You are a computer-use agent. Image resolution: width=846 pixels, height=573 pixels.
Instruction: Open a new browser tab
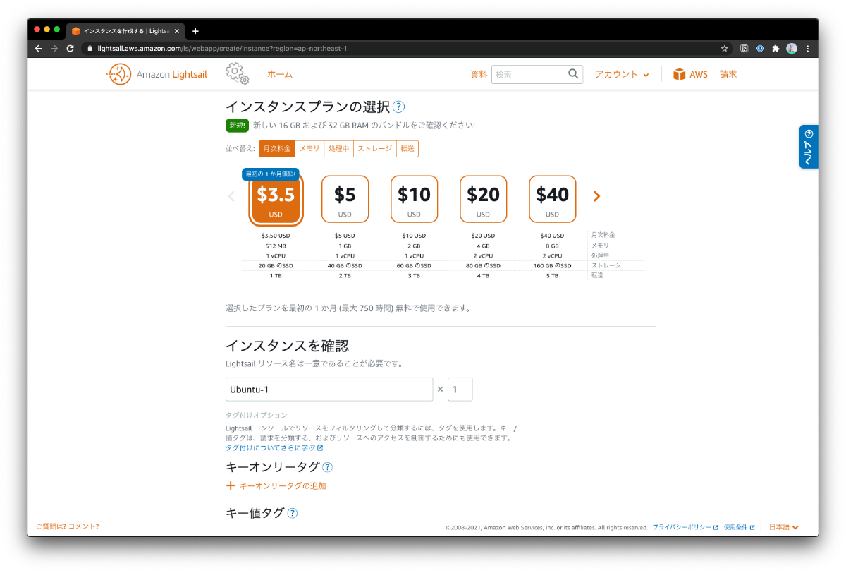coord(195,31)
